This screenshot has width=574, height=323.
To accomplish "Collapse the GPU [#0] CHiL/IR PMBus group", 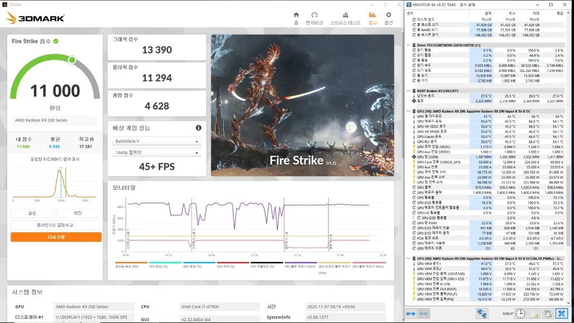I will coord(409,258).
